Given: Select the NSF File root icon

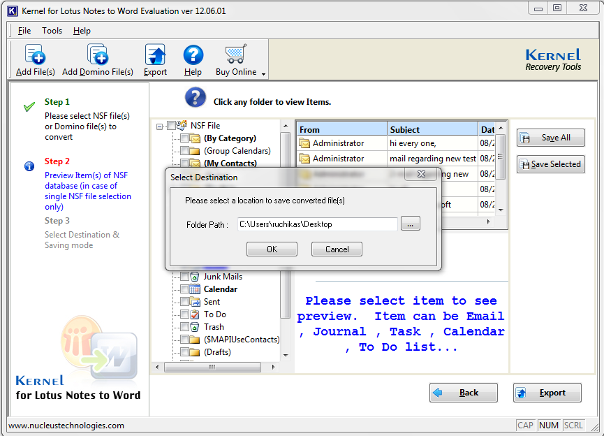Looking at the screenshot, I should point(182,125).
